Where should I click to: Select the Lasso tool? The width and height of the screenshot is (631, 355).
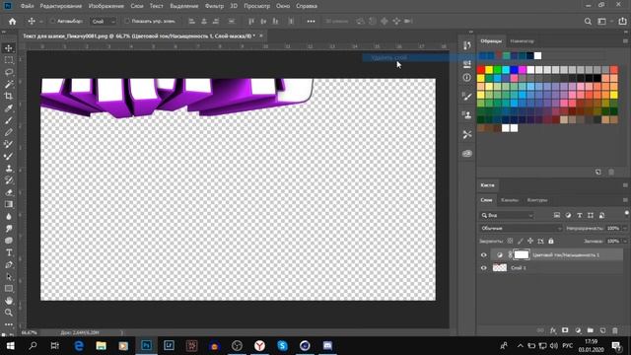[9, 72]
